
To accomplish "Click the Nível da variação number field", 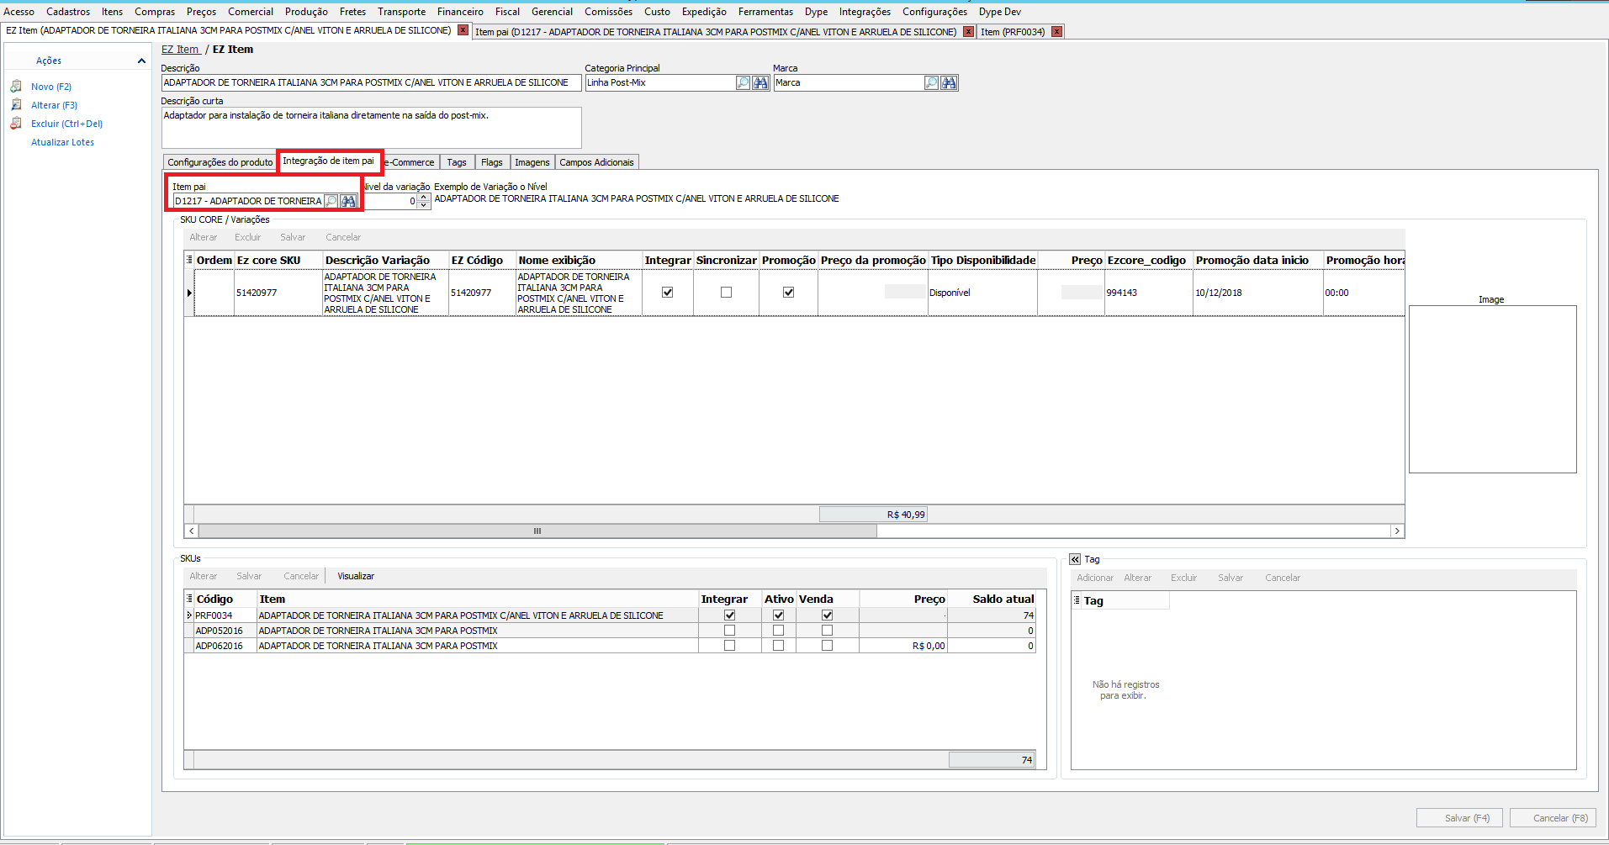I will 389,201.
